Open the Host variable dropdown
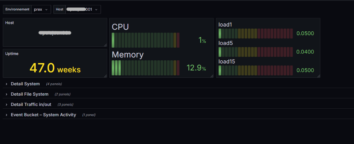Screen dimensions: 354x144 pos(83,10)
